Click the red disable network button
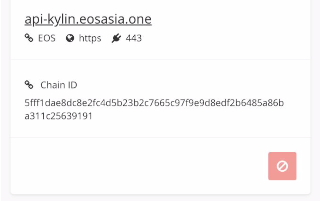The height and width of the screenshot is (201, 321). 282,166
